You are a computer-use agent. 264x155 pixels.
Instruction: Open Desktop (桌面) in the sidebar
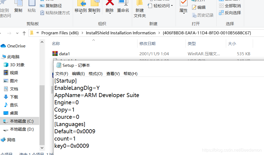coord(11,113)
